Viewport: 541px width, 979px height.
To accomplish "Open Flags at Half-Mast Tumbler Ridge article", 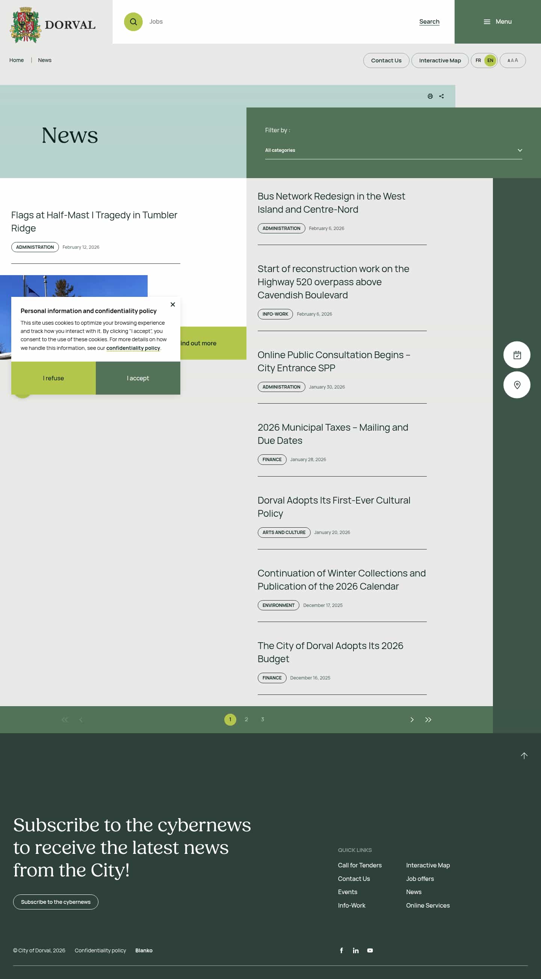I will [94, 221].
